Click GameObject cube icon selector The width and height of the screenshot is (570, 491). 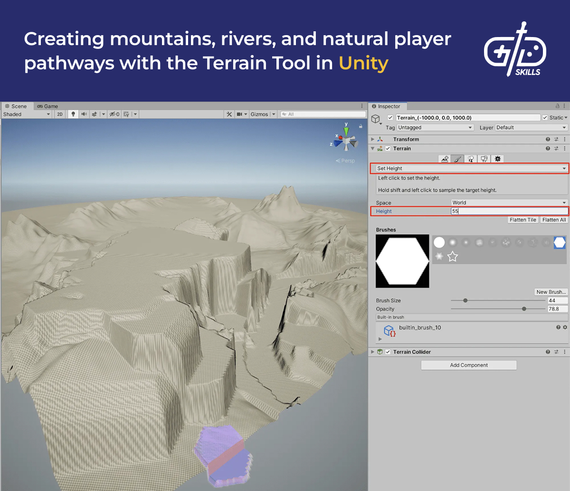pos(376,119)
